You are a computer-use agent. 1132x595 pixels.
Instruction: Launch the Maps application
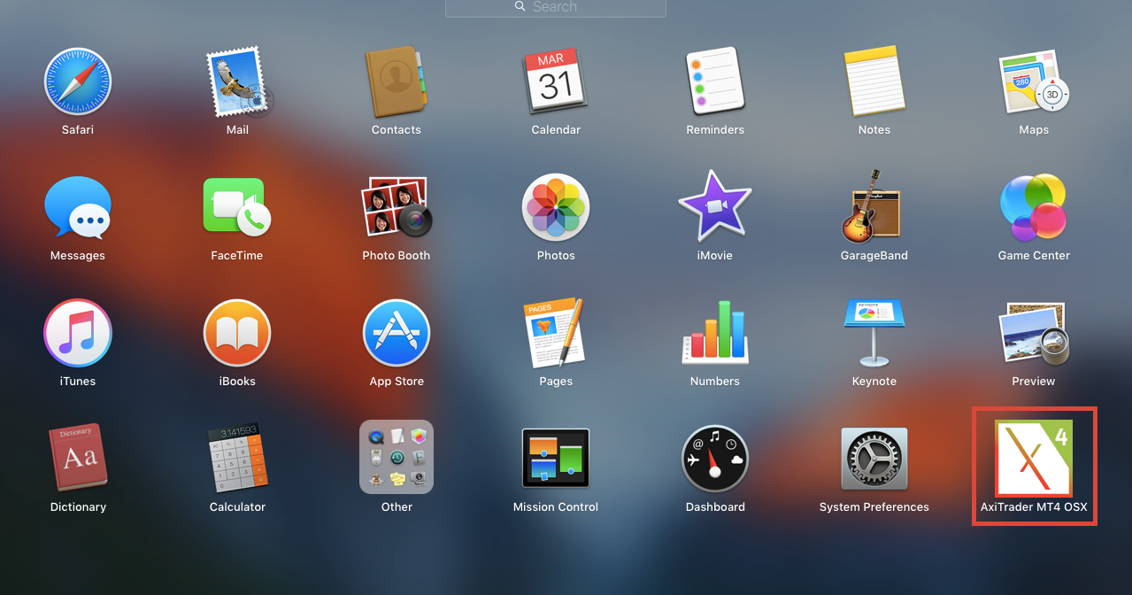[x=1033, y=81]
